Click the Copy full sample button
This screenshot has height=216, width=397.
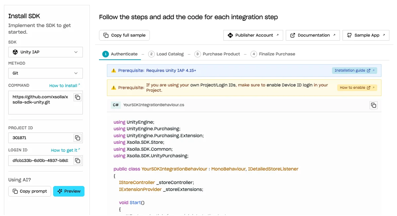(124, 35)
